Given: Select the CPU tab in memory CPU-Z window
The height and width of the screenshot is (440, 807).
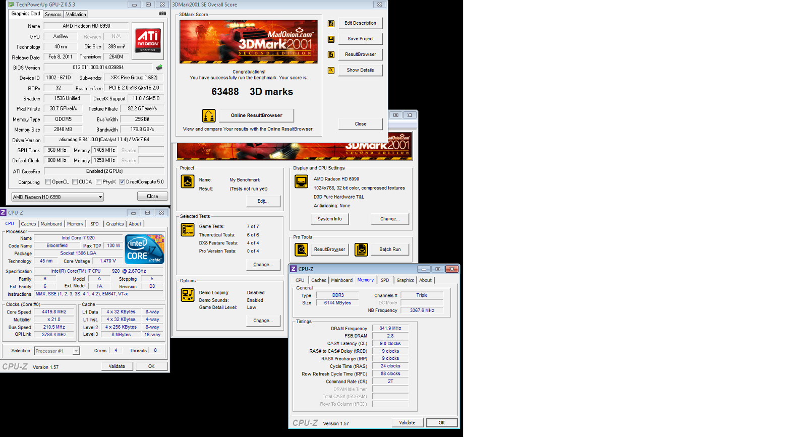Looking at the screenshot, I should pos(300,280).
